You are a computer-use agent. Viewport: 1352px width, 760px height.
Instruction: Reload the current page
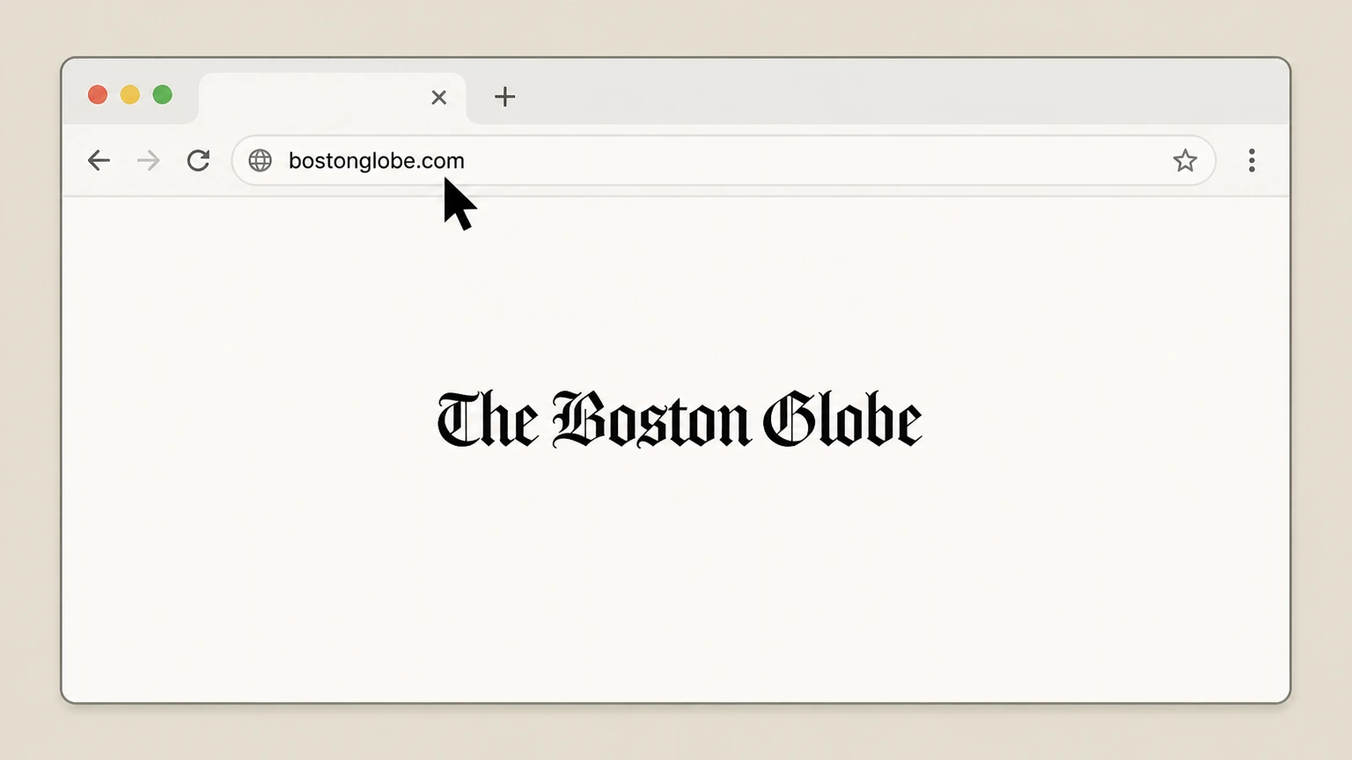(x=198, y=160)
